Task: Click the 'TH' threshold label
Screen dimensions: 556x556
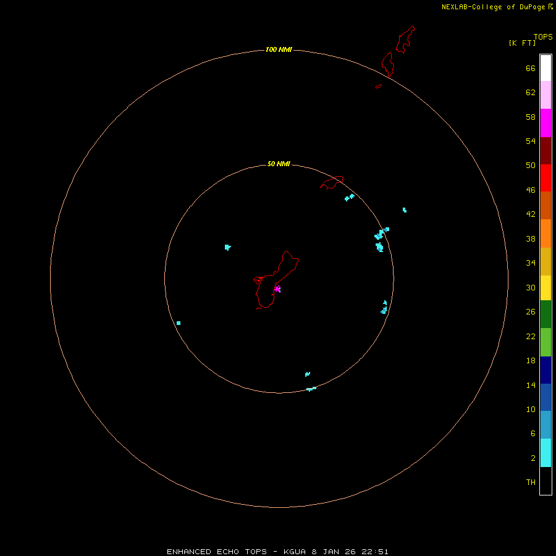Action: coord(531,482)
